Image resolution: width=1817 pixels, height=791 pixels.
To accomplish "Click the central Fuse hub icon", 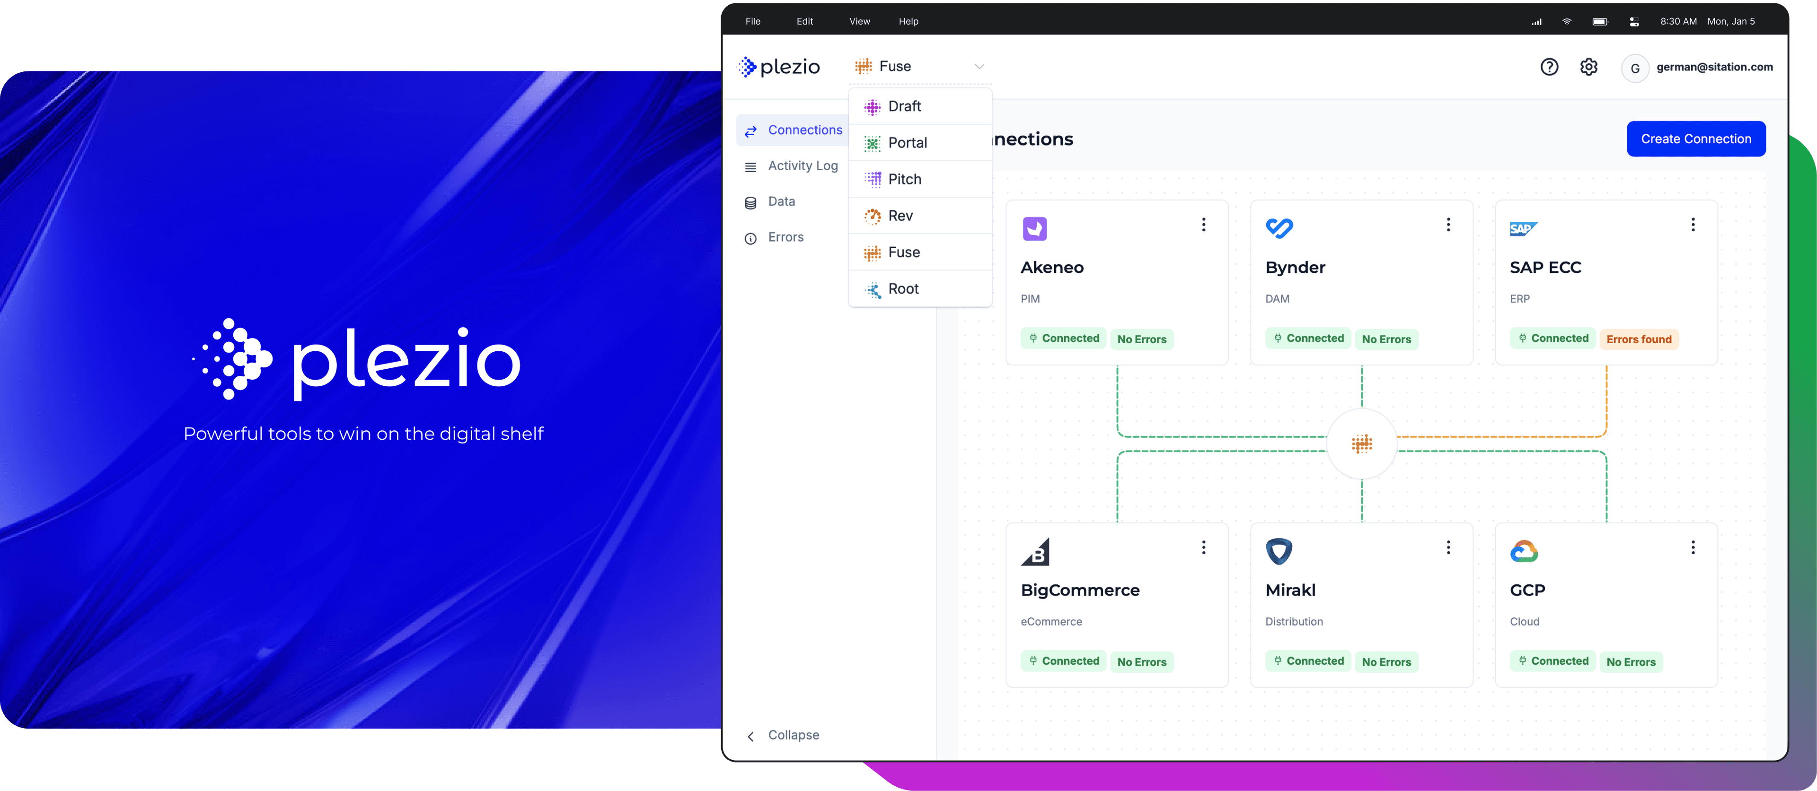I will pyautogui.click(x=1361, y=443).
